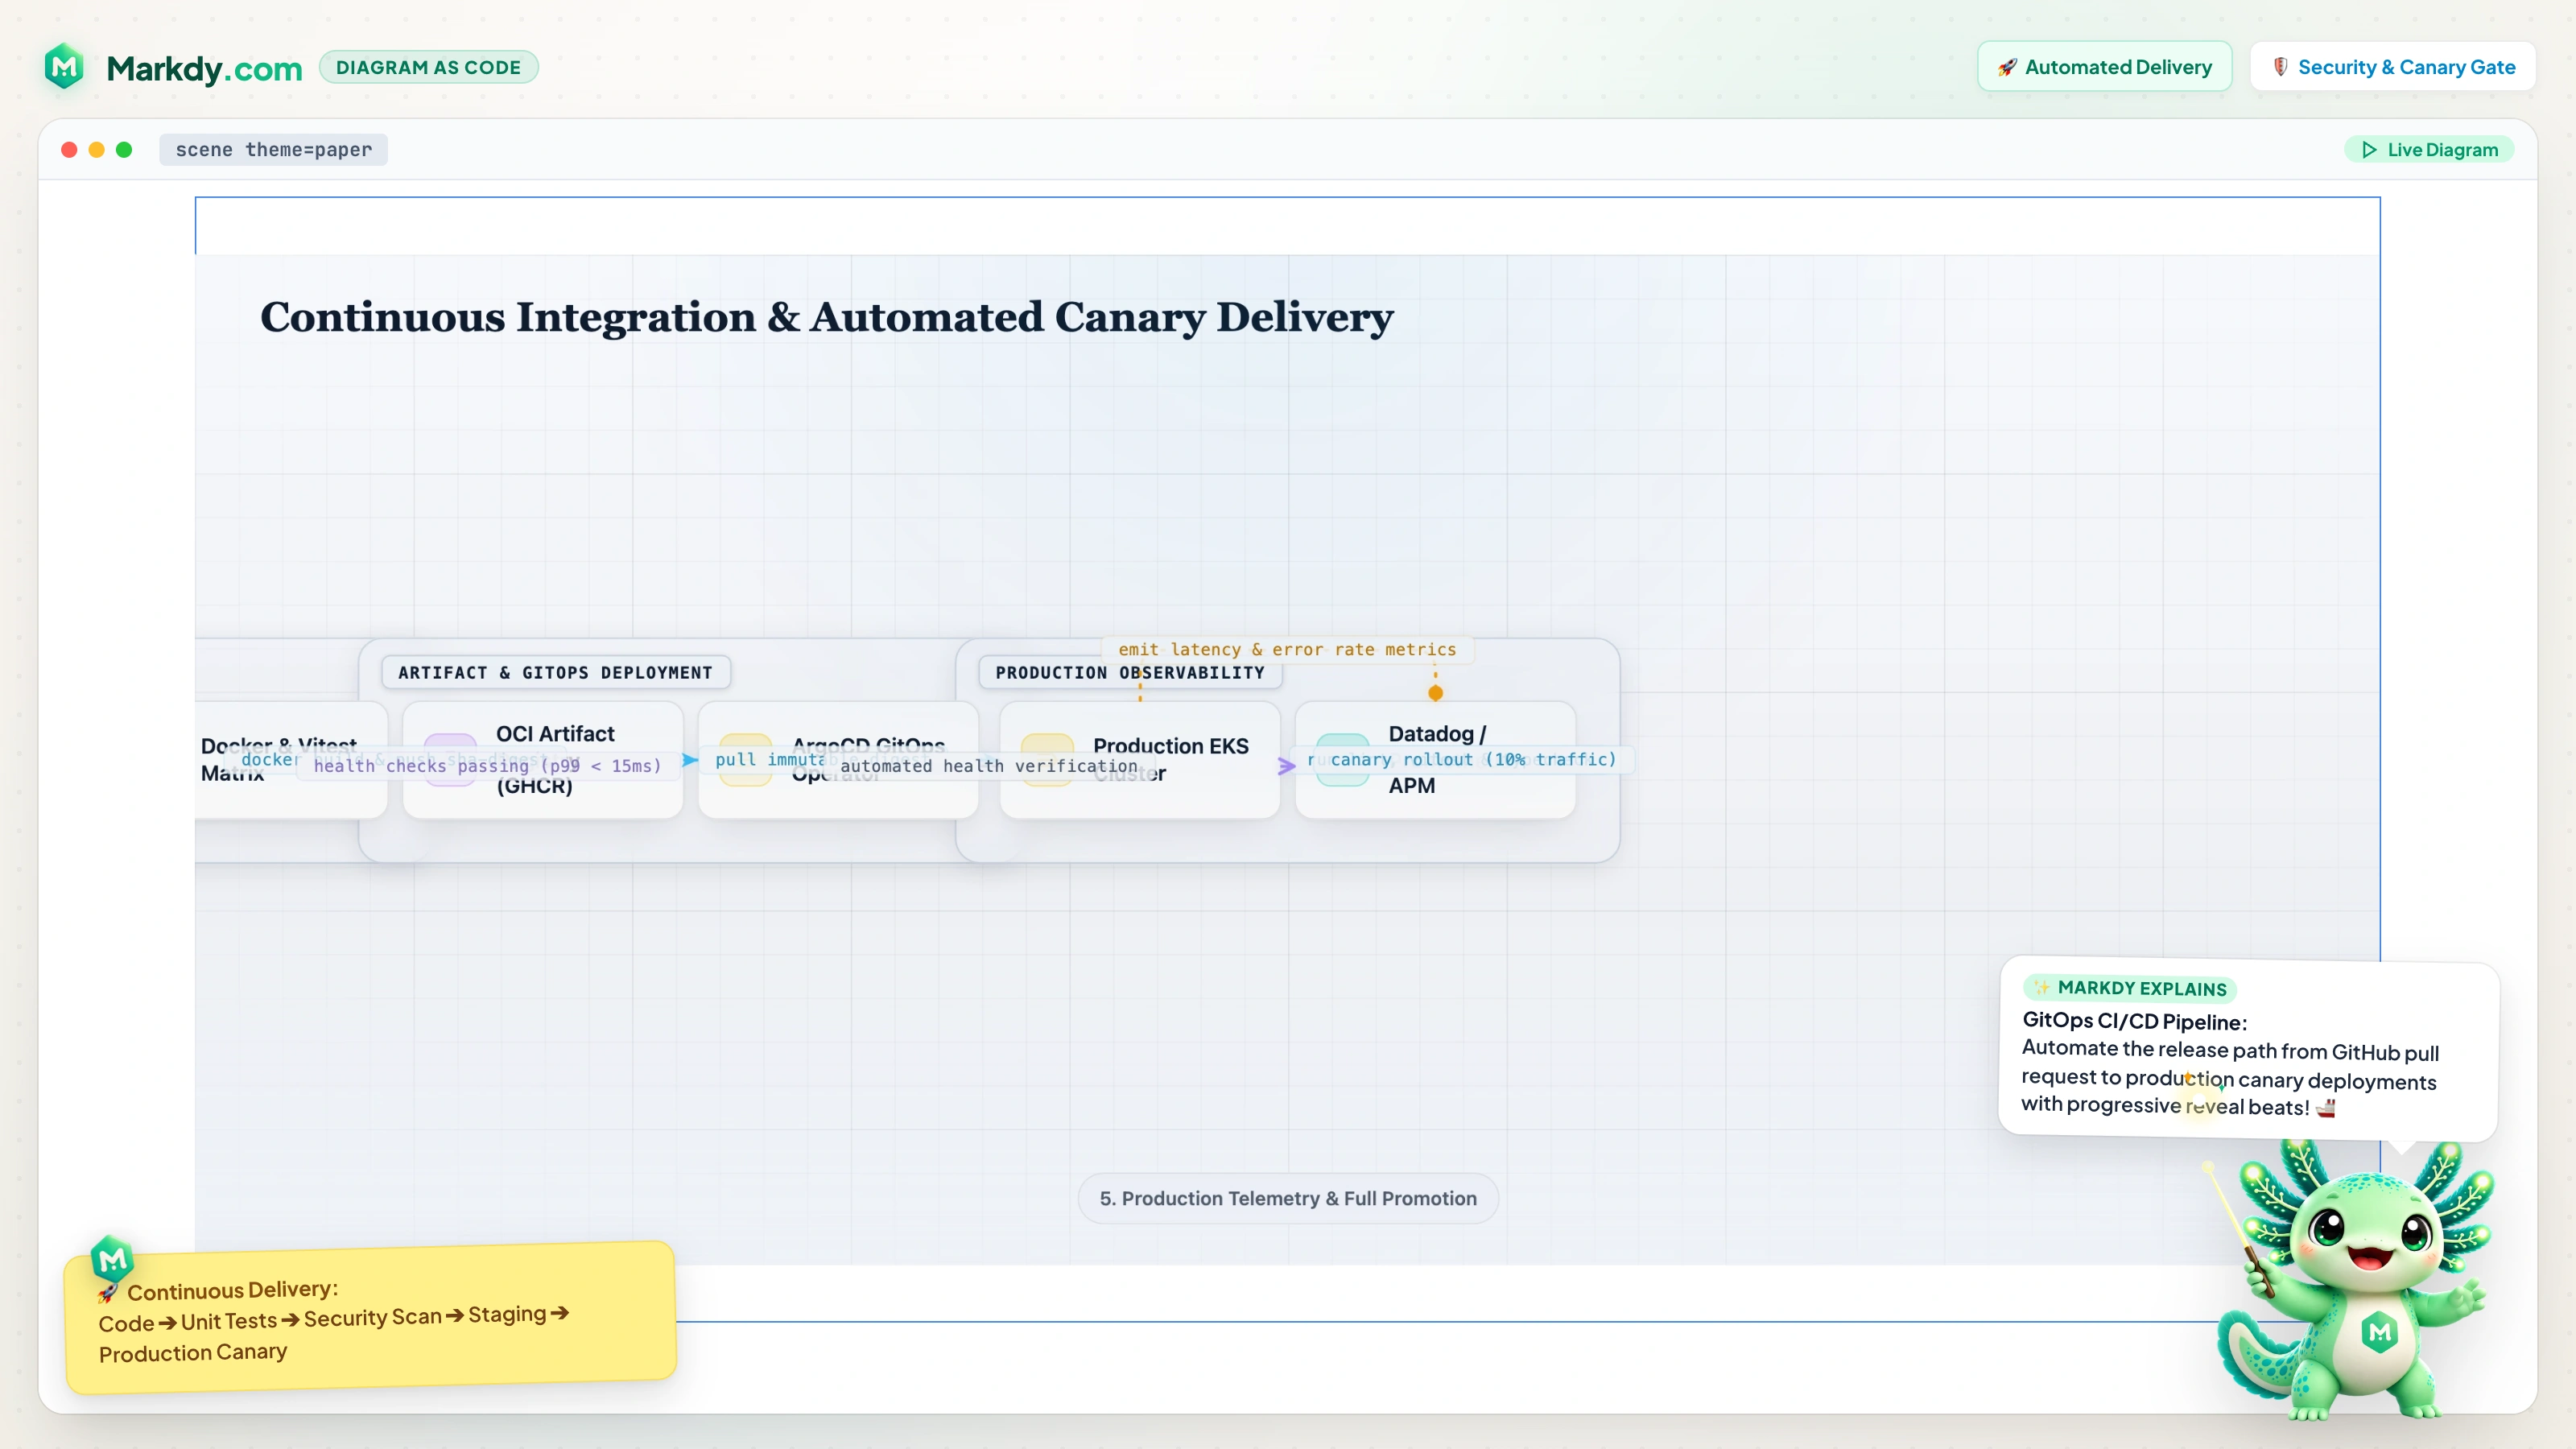
Task: Select the OCI Artifact (GHCR) node
Action: (543, 759)
